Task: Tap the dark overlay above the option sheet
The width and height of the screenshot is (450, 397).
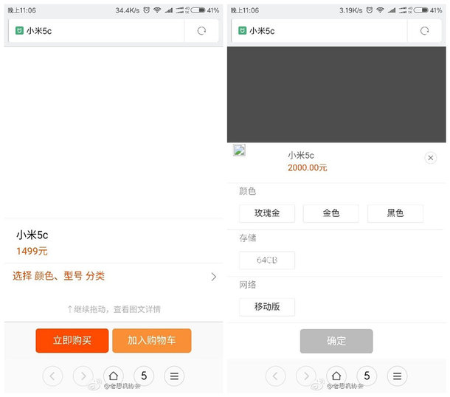Action: point(336,94)
